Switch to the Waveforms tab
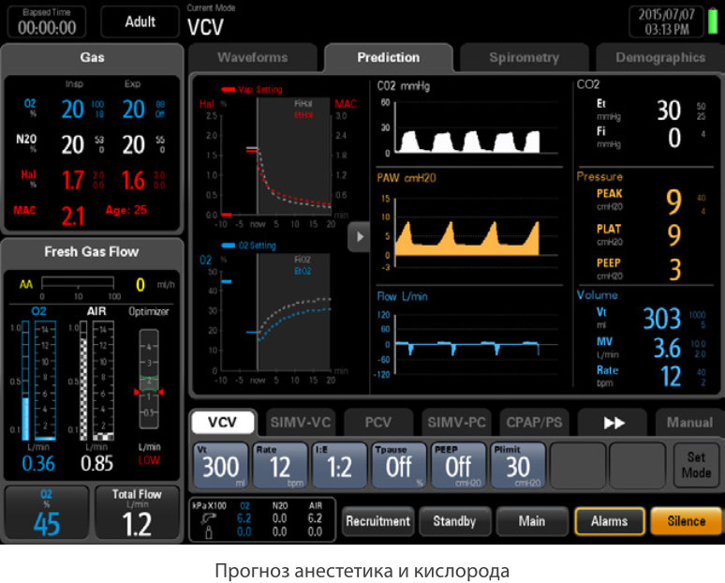 click(x=253, y=57)
